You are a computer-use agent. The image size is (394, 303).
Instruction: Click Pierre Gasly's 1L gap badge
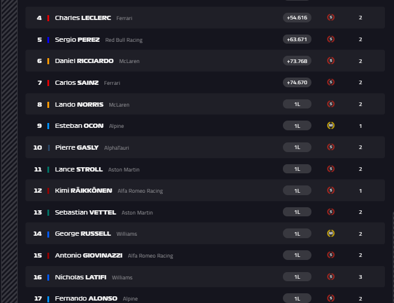point(297,147)
